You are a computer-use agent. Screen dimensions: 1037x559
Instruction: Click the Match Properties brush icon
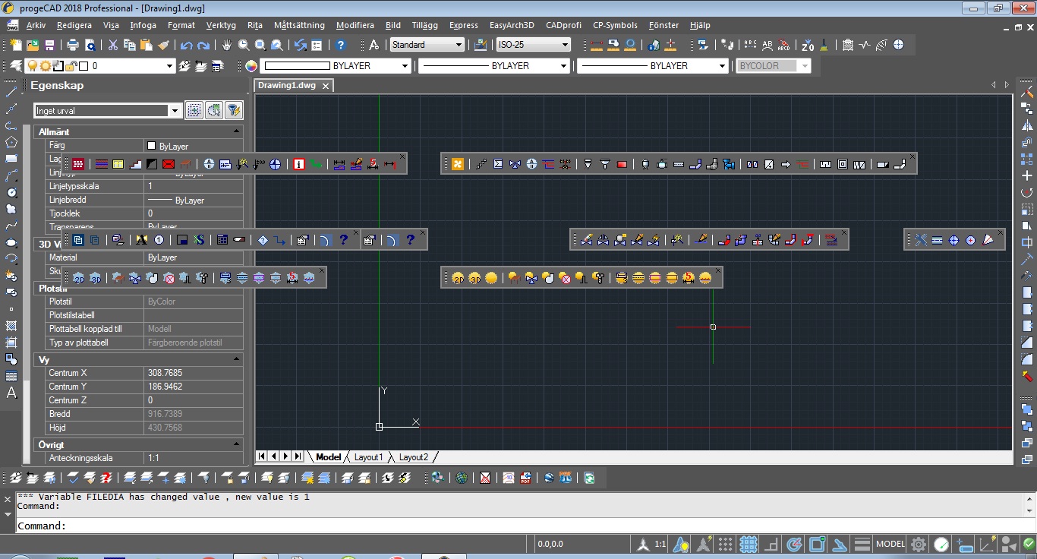pos(163,45)
